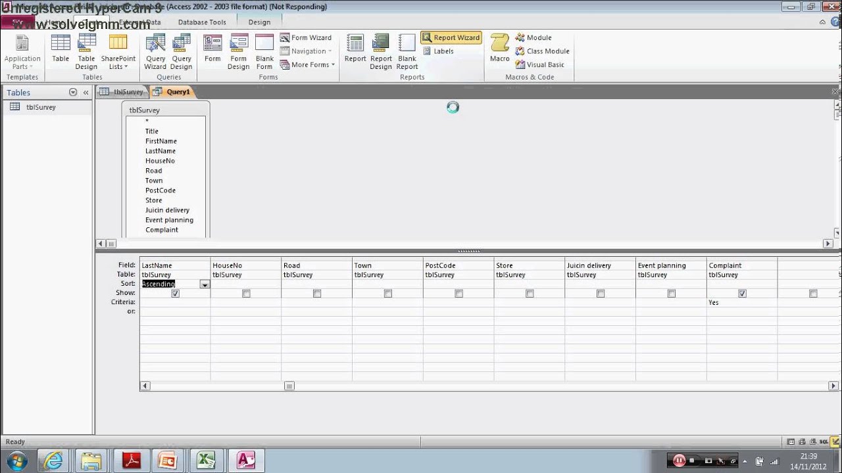842x473 pixels.
Task: Open Microsoft Access help question mark
Action: (x=834, y=22)
